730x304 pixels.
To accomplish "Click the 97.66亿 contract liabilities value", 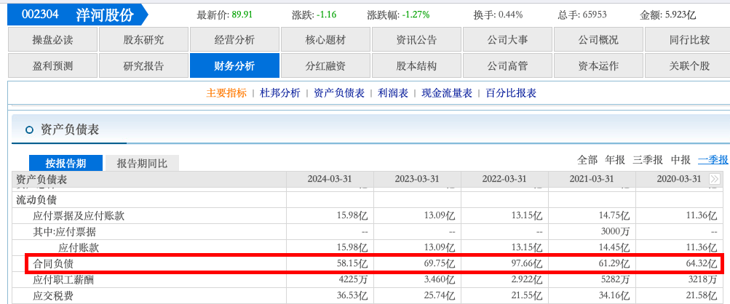I will [526, 264].
